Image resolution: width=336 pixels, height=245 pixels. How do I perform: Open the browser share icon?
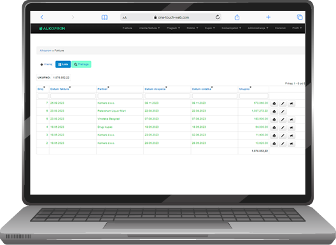(x=237, y=17)
